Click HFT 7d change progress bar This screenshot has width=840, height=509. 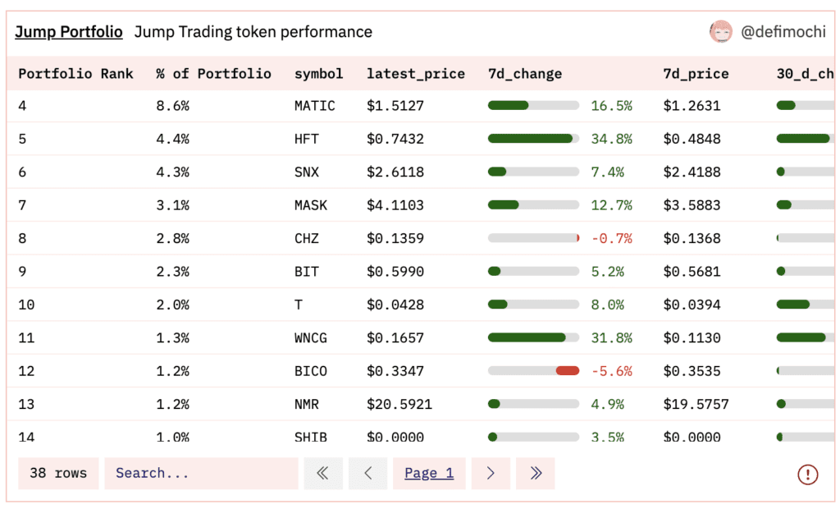pos(533,139)
